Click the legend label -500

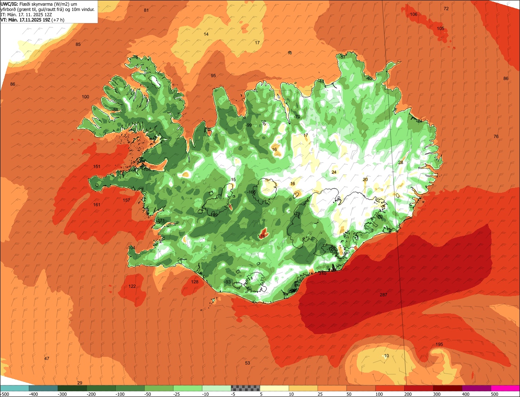[x=5, y=394]
